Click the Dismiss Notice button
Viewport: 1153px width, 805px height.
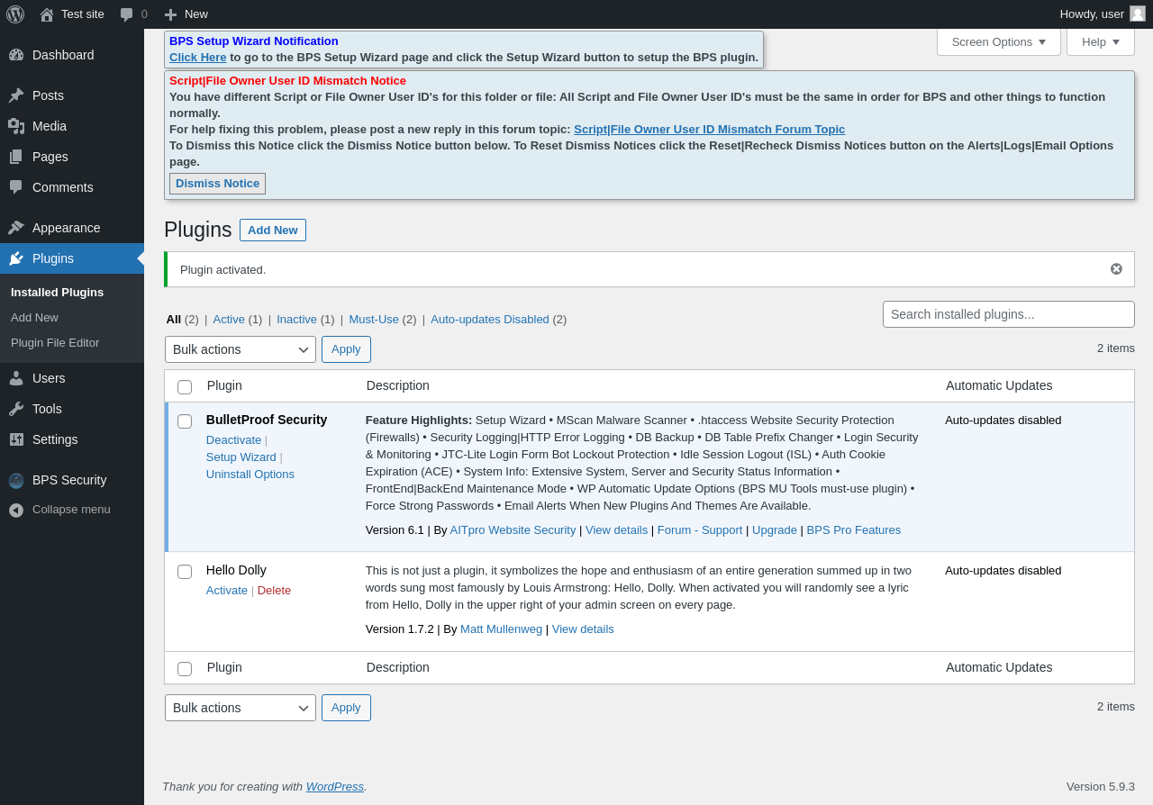217,184
